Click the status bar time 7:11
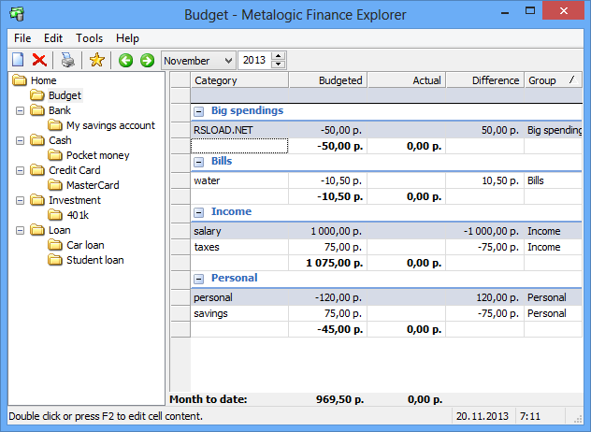 tap(529, 416)
